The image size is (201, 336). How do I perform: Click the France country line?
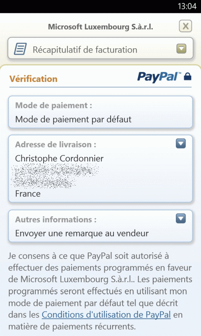[x=28, y=194]
